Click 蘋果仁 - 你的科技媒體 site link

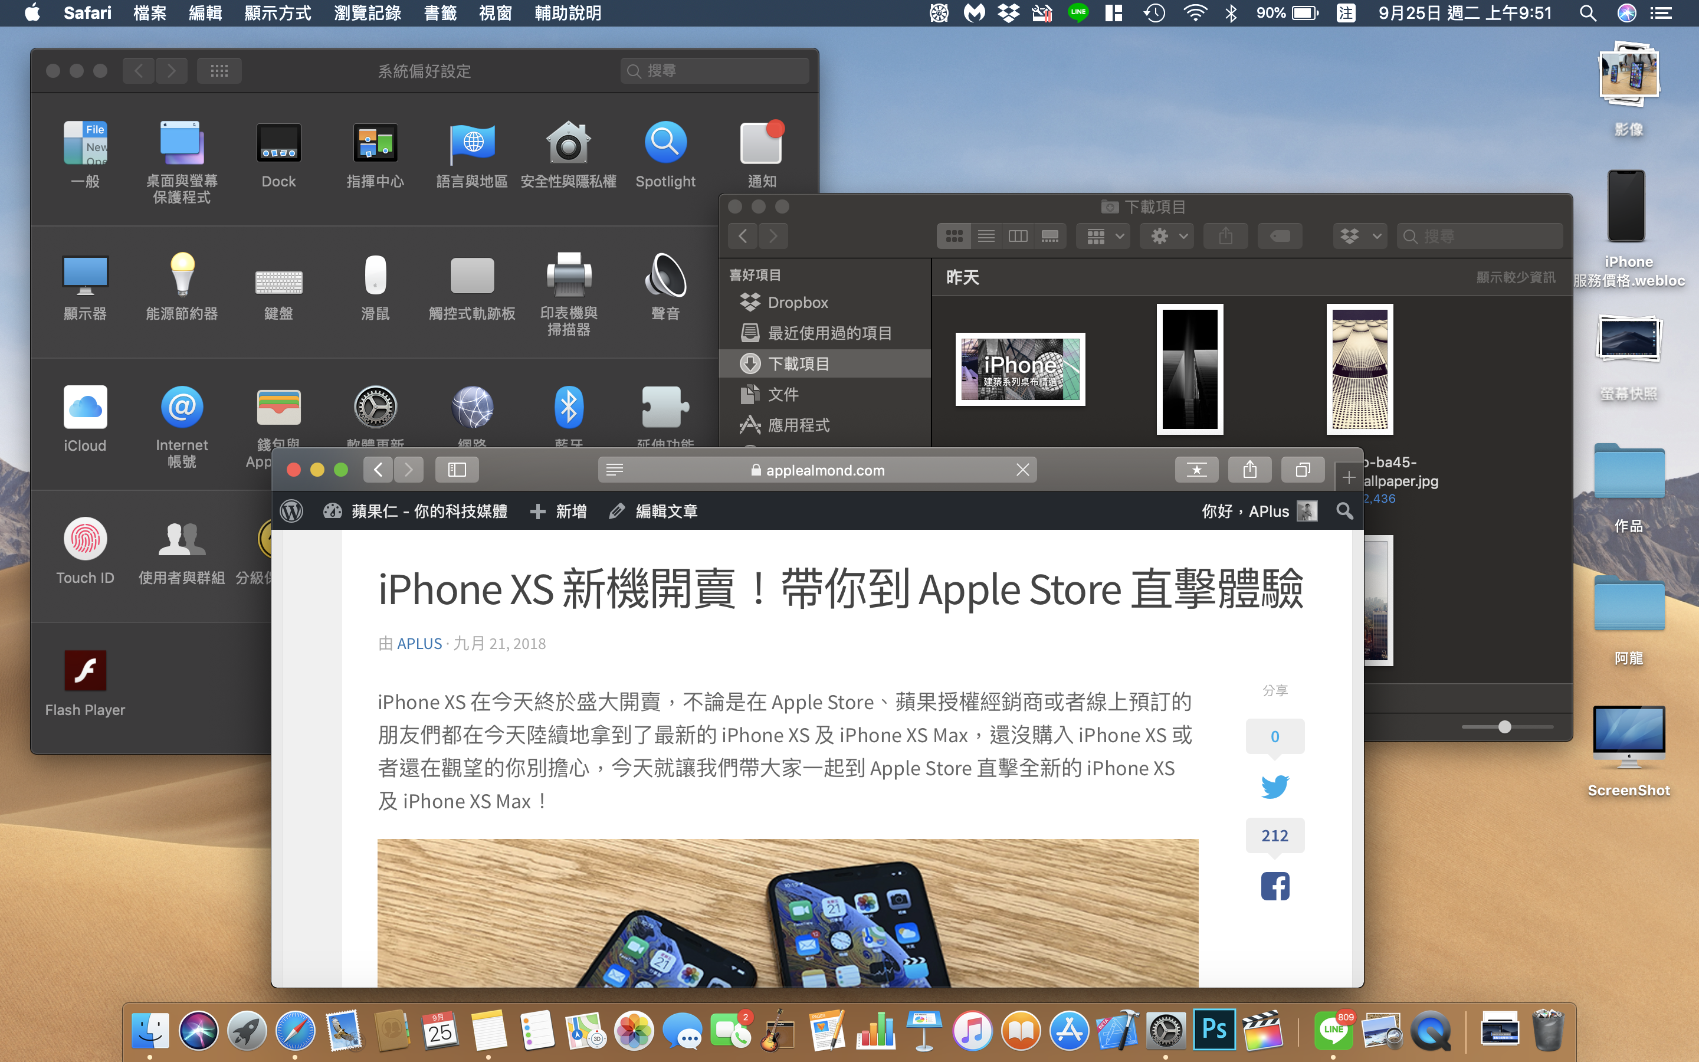[x=415, y=510]
